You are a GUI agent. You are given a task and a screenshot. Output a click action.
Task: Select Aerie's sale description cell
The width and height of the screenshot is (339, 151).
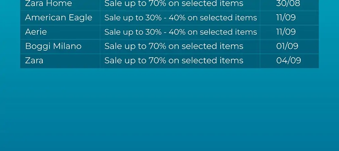180,32
